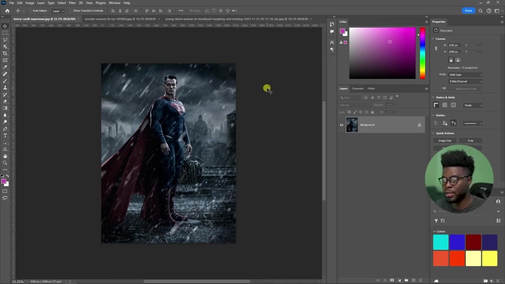This screenshot has width=505, height=284.
Task: Select the Pen tool
Action: click(5, 128)
